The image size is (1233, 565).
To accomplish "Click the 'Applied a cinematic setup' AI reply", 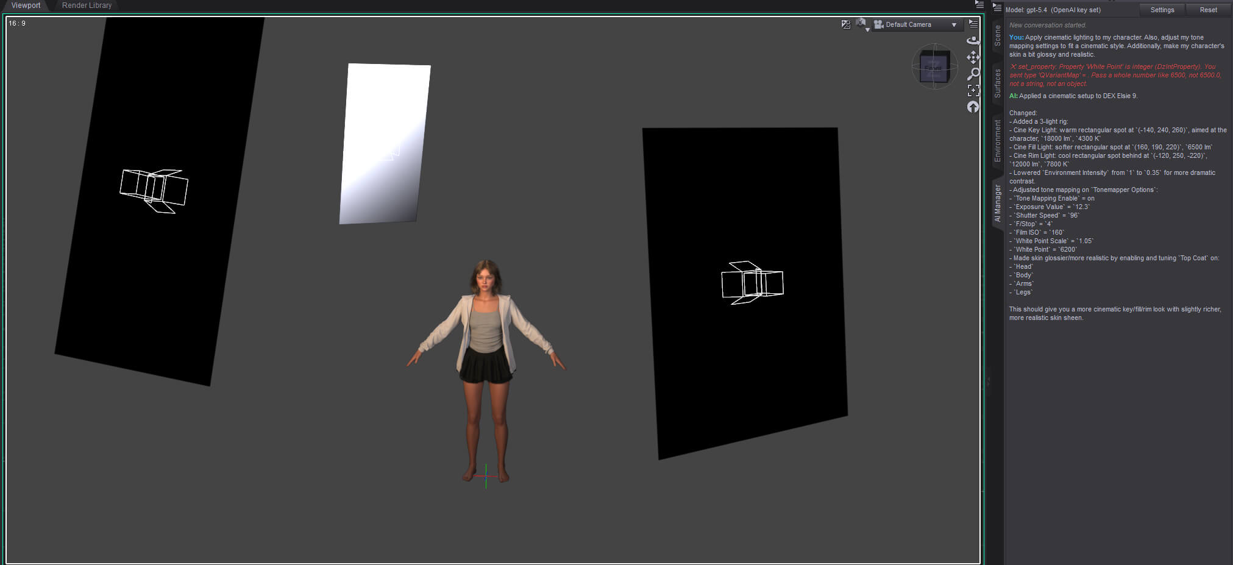I will tap(1073, 96).
